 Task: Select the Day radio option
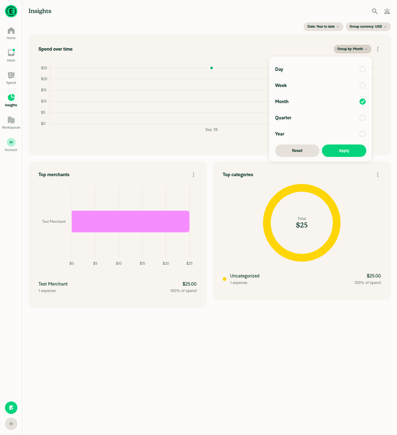click(x=363, y=69)
